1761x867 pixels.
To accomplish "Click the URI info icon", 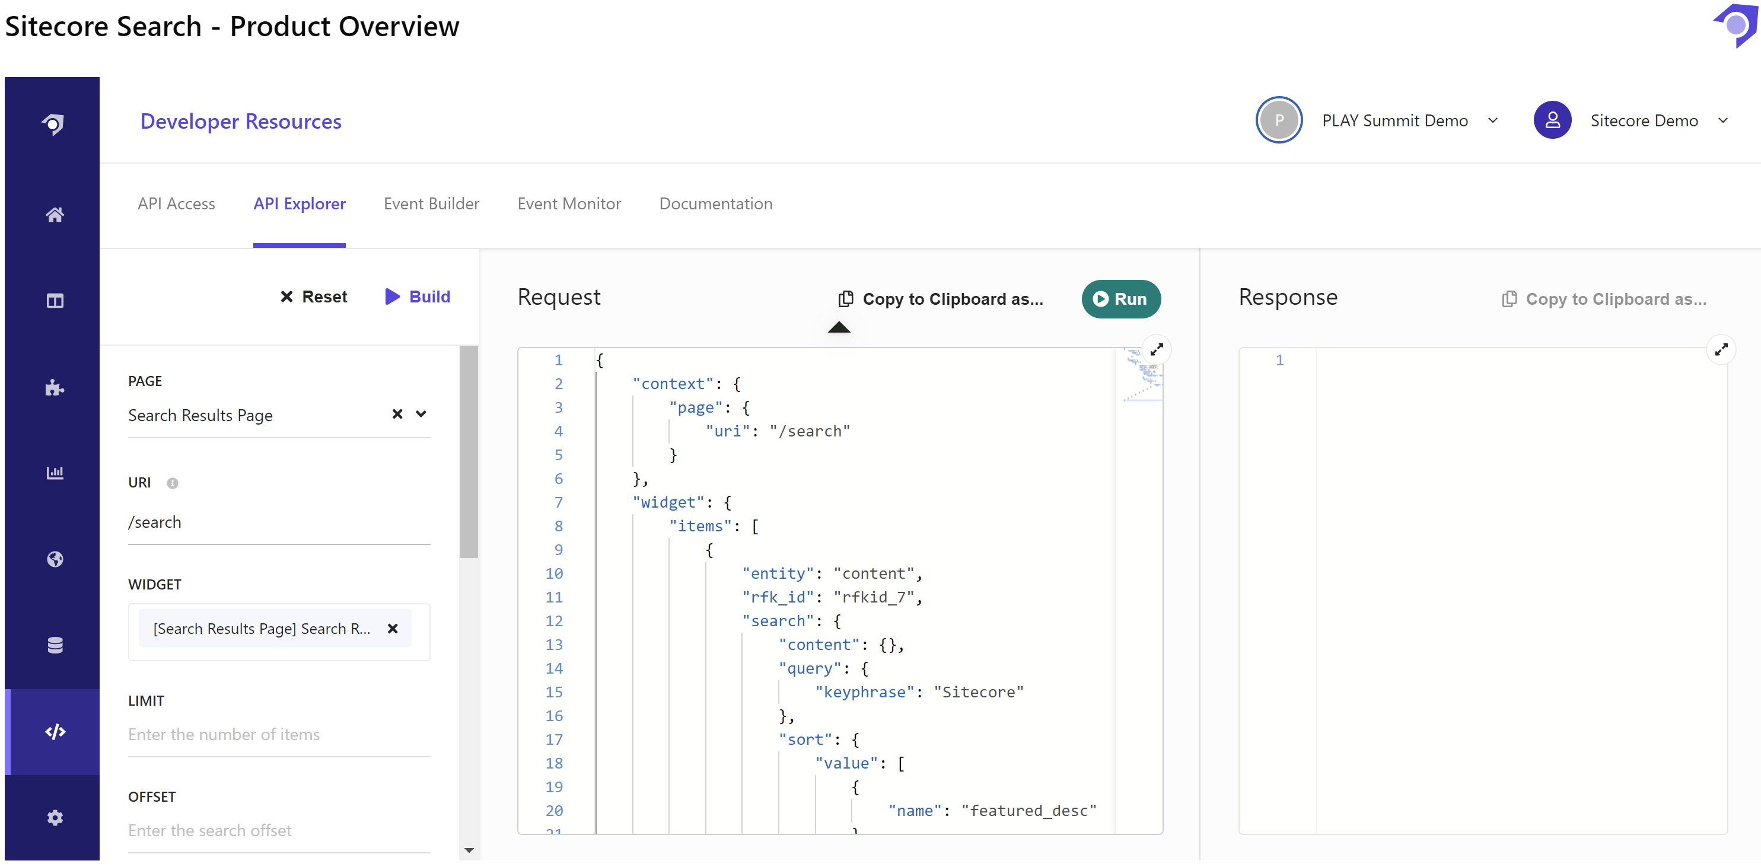I will [x=172, y=483].
